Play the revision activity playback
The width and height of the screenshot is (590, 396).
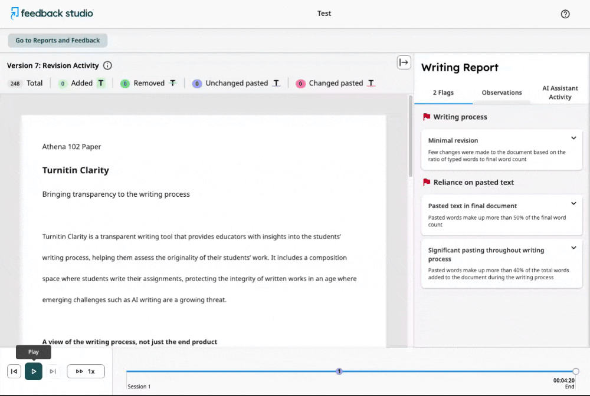34,371
